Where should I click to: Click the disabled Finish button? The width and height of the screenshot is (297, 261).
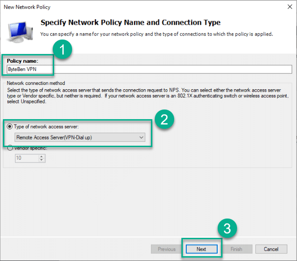coord(236,249)
